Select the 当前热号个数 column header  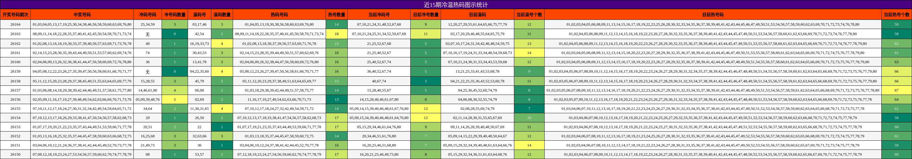coord(896,14)
